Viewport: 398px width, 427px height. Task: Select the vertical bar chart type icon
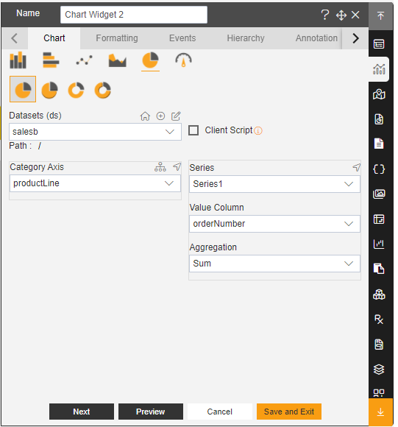tap(18, 60)
